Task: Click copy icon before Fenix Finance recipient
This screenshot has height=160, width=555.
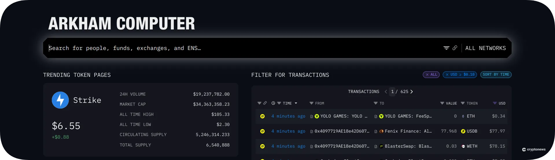Action: tap(376, 131)
